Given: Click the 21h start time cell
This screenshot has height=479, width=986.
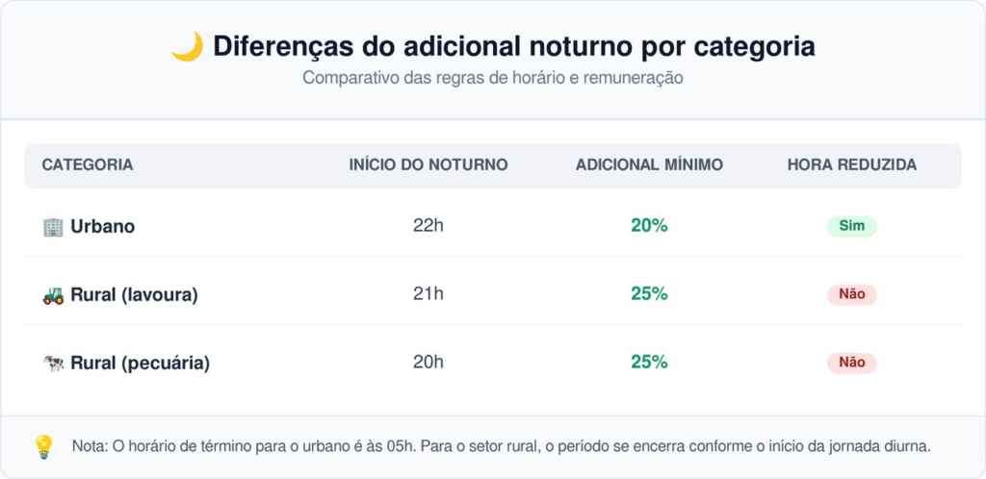Looking at the screenshot, I should pyautogui.click(x=428, y=293).
